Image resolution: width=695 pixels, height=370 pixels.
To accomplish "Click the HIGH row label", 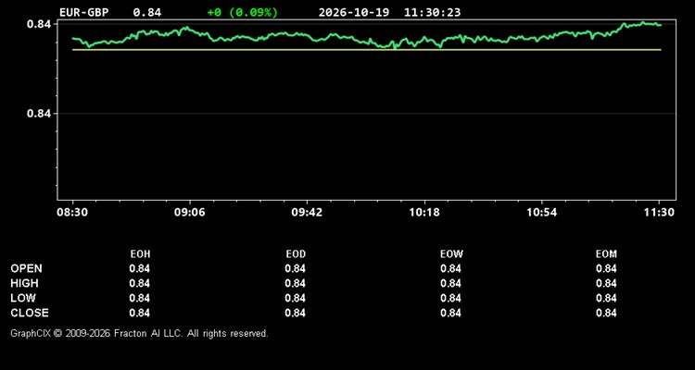I will click(x=24, y=283).
